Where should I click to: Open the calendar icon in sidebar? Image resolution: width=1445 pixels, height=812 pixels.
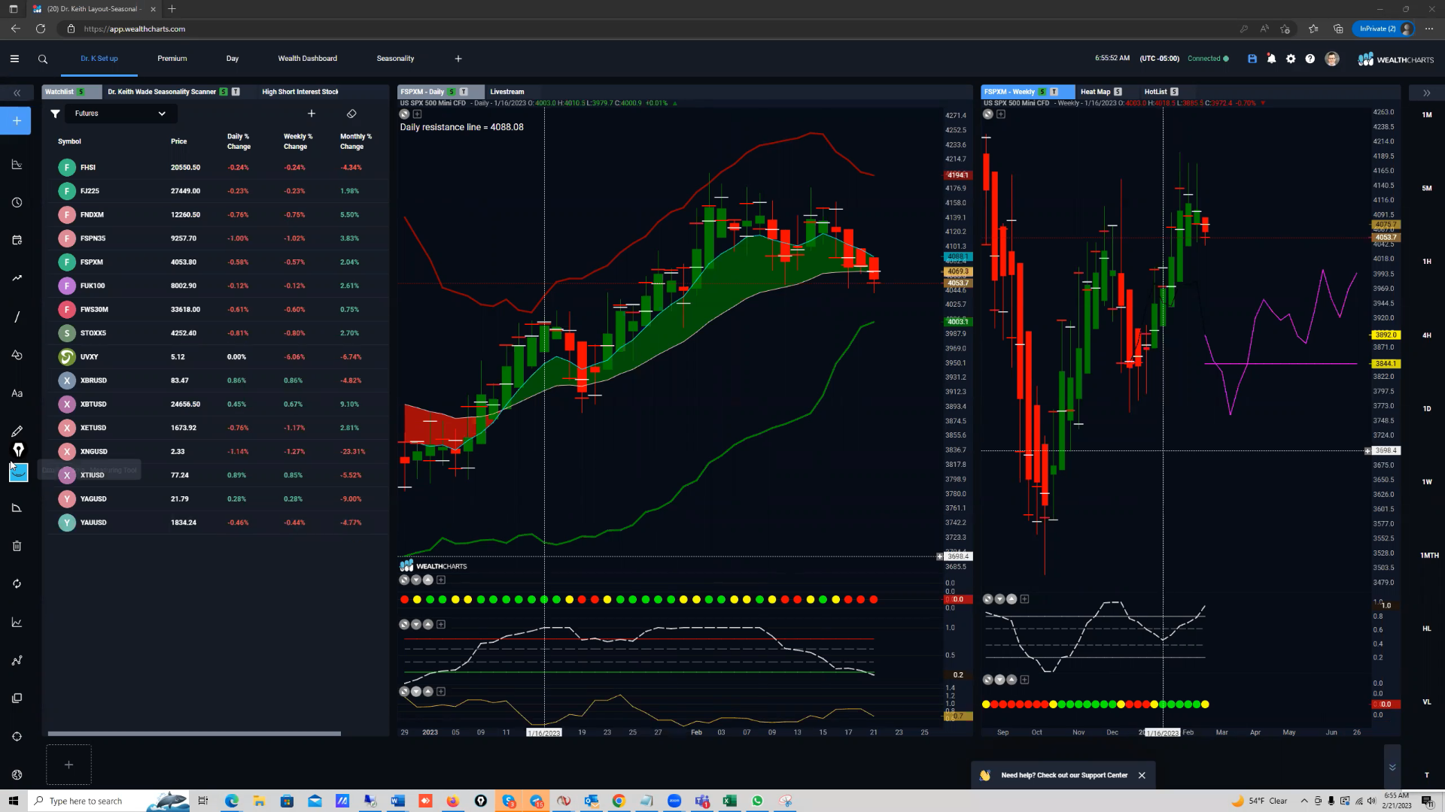click(17, 240)
